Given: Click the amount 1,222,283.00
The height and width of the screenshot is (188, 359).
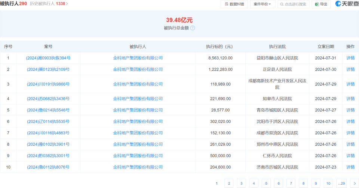Looking at the screenshot, I should click(220, 70).
